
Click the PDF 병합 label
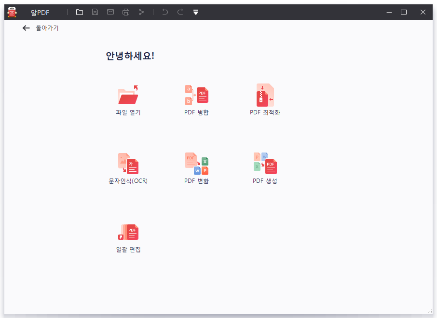coord(196,112)
